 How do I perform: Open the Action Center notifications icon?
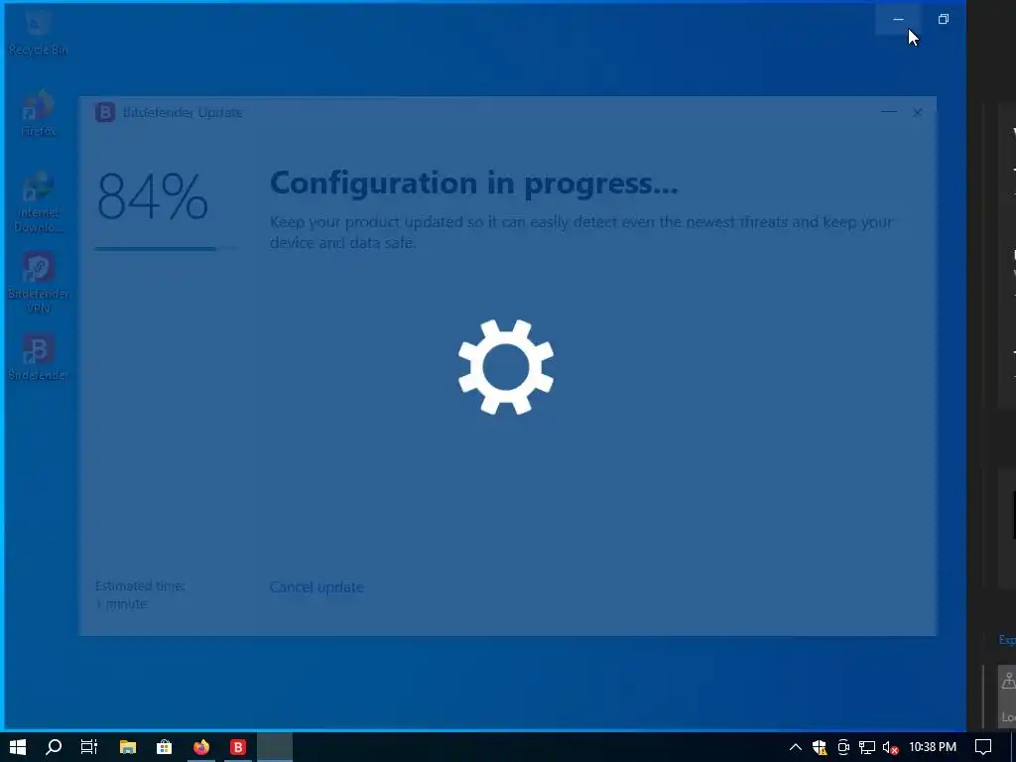[983, 747]
